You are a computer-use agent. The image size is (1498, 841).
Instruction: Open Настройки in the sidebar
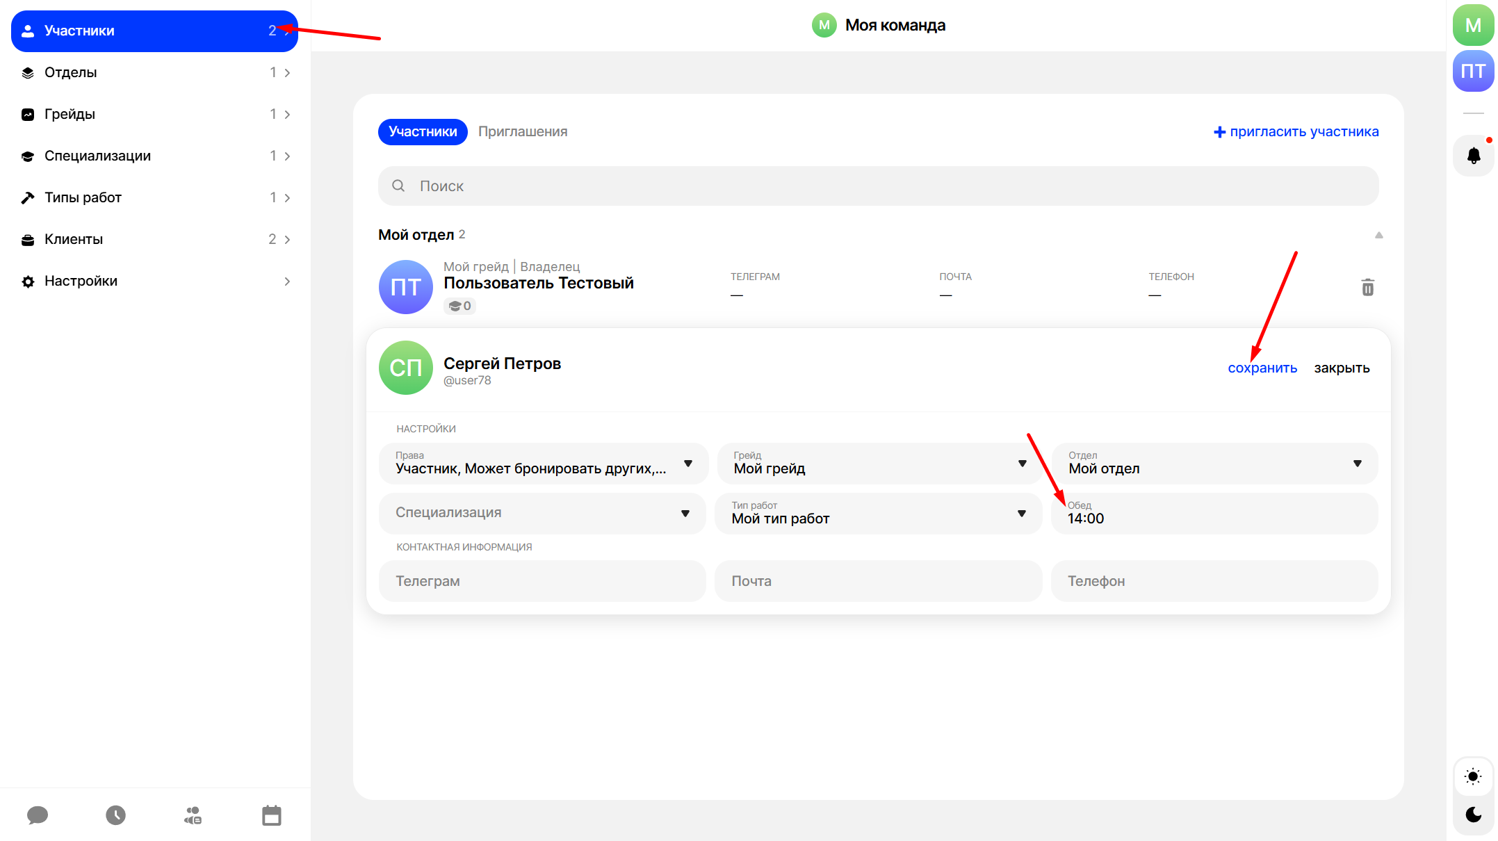coord(154,281)
